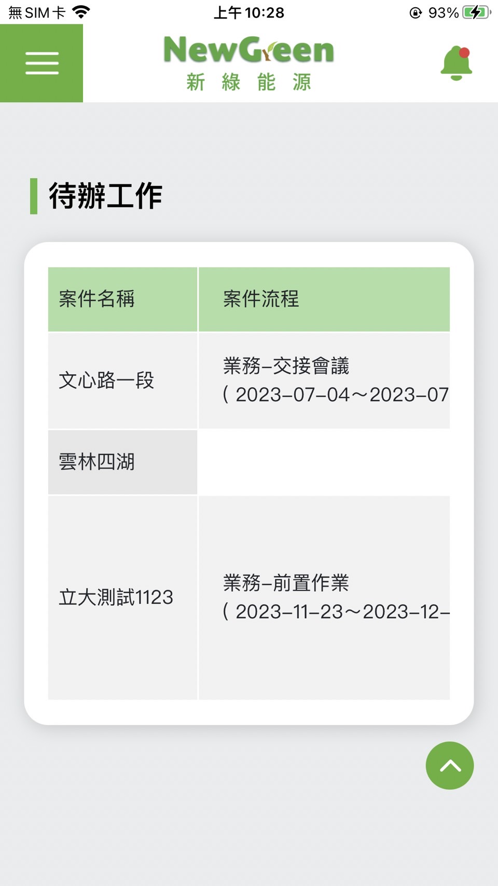This screenshot has width=498, height=886.
Task: Tap the 新綠能源 subtitle text
Action: 248,82
